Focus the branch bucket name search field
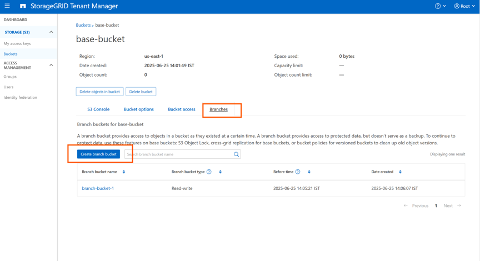 (x=178, y=154)
